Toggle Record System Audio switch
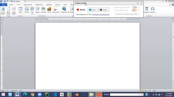The width and height of the screenshot is (174, 97). [134, 7]
